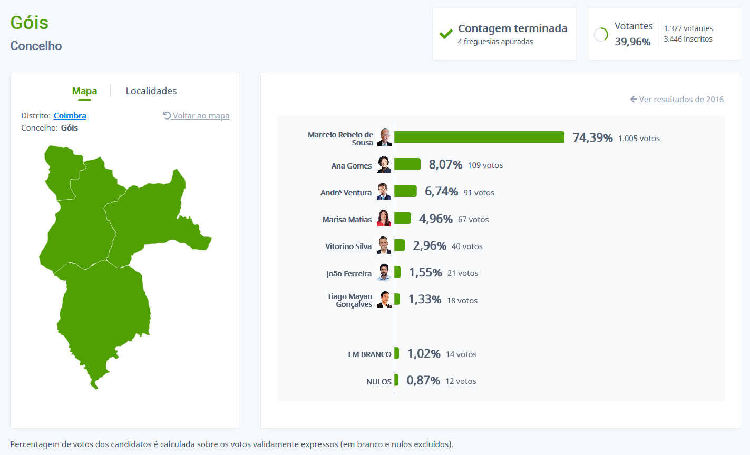Click Tiago Mayan Gonçalves's photo
Screen dimensions: 750x455
pyautogui.click(x=385, y=300)
